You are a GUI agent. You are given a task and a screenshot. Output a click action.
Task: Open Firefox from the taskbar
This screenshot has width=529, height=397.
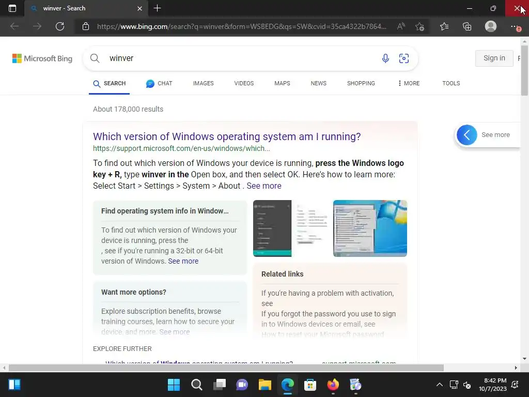(333, 385)
